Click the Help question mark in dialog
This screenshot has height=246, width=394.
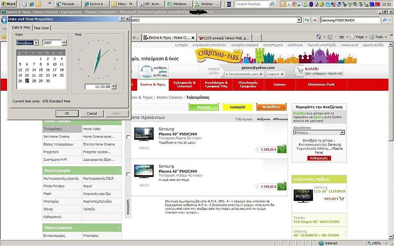[x=122, y=19]
